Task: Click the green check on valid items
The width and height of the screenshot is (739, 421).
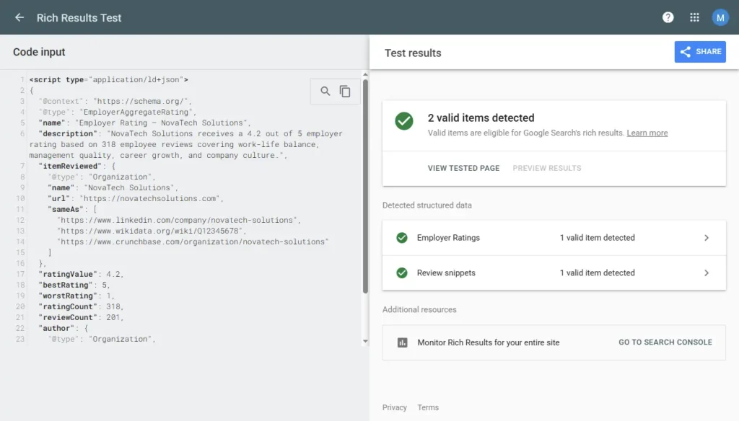Action: (x=404, y=121)
